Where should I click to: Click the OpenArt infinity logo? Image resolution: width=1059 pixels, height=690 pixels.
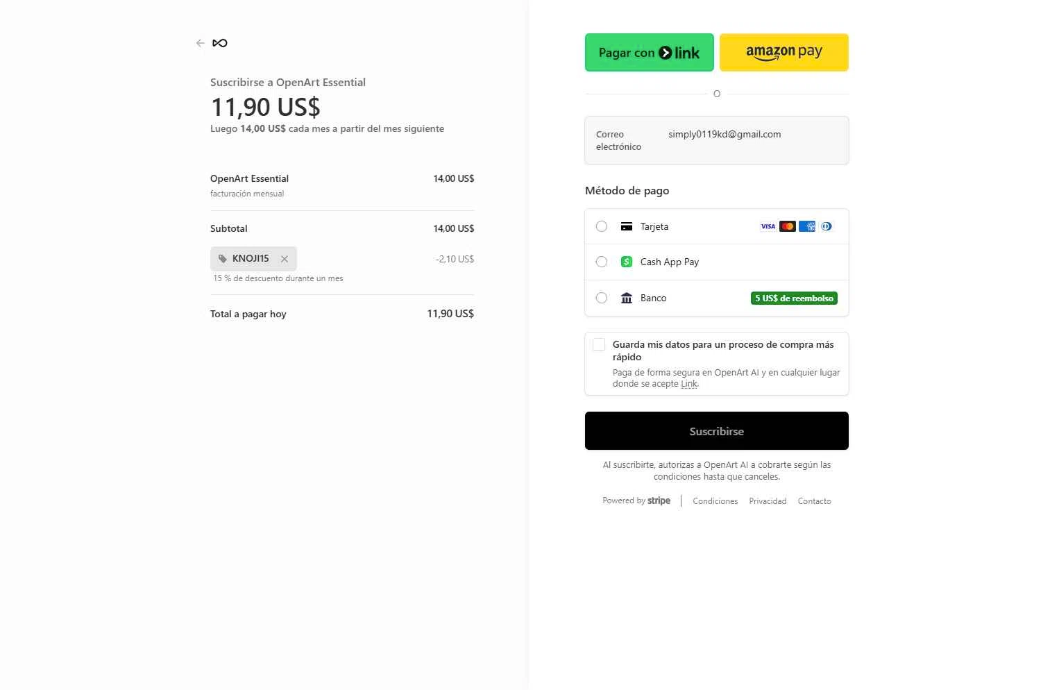[x=220, y=43]
